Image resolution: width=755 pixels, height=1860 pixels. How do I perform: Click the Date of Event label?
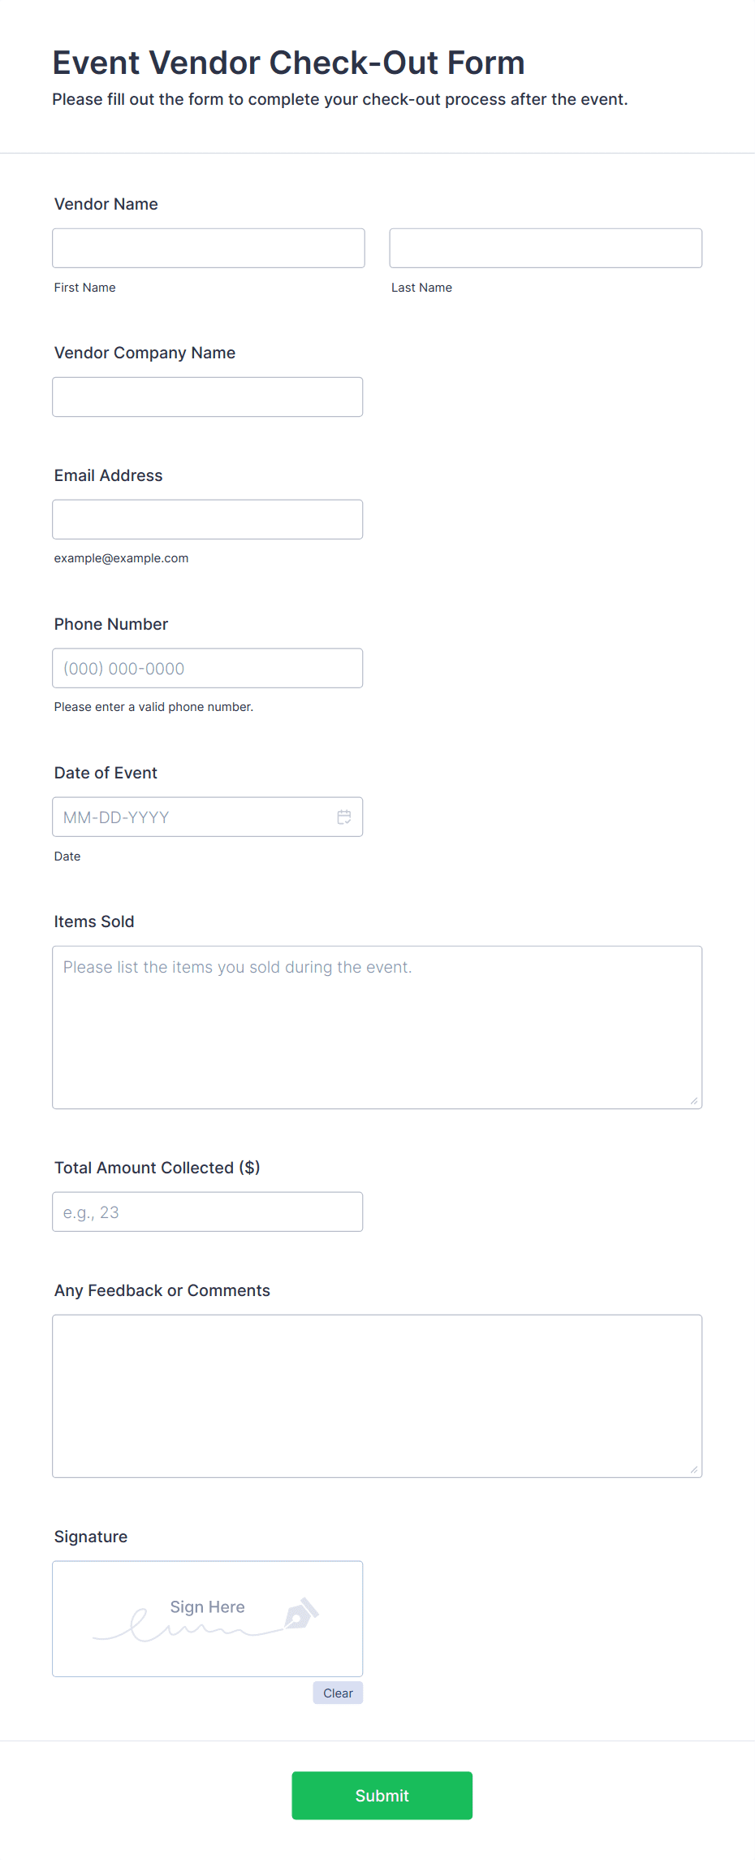click(106, 773)
